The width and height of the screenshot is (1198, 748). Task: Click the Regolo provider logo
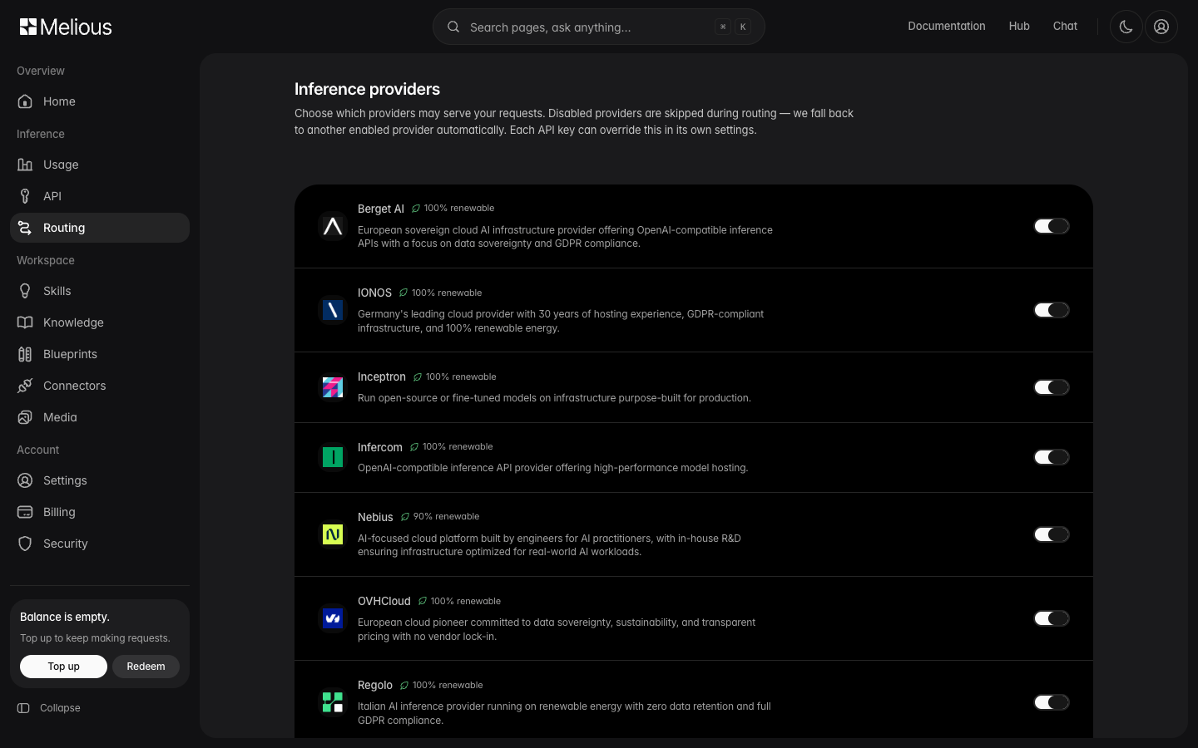click(333, 702)
